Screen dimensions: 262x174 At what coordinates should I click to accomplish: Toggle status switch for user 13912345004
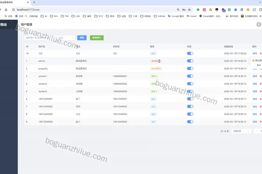click(x=190, y=122)
